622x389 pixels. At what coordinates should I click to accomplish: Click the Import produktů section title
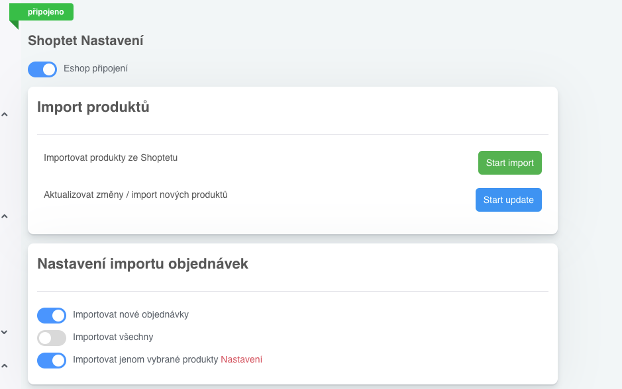click(x=93, y=107)
